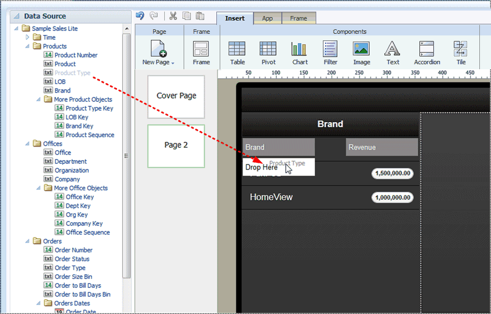Insert a Text component
This screenshot has height=314, width=491.
click(392, 53)
